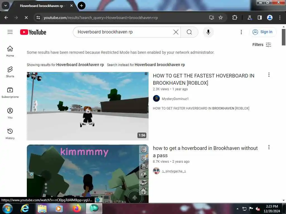The image size is (286, 214).
Task: Start voice search with the microphone
Action: click(208, 32)
